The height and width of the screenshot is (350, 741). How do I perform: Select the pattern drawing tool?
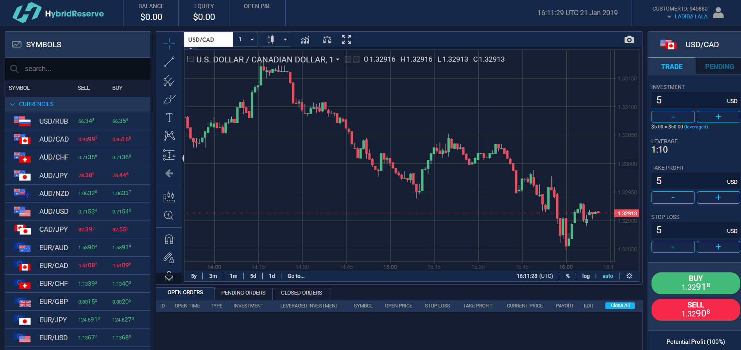(169, 136)
